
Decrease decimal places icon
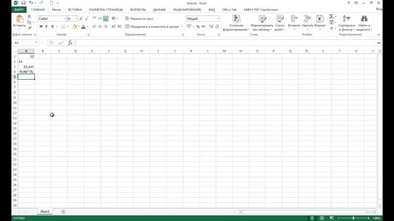pyautogui.click(x=217, y=26)
